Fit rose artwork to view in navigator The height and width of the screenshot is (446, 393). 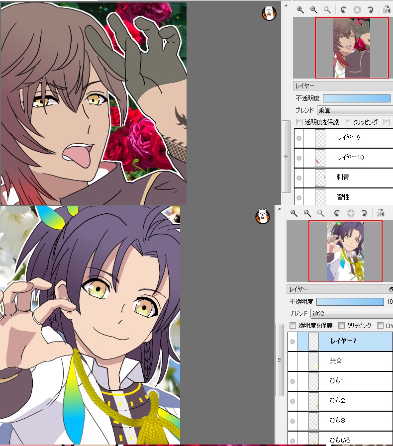click(327, 10)
